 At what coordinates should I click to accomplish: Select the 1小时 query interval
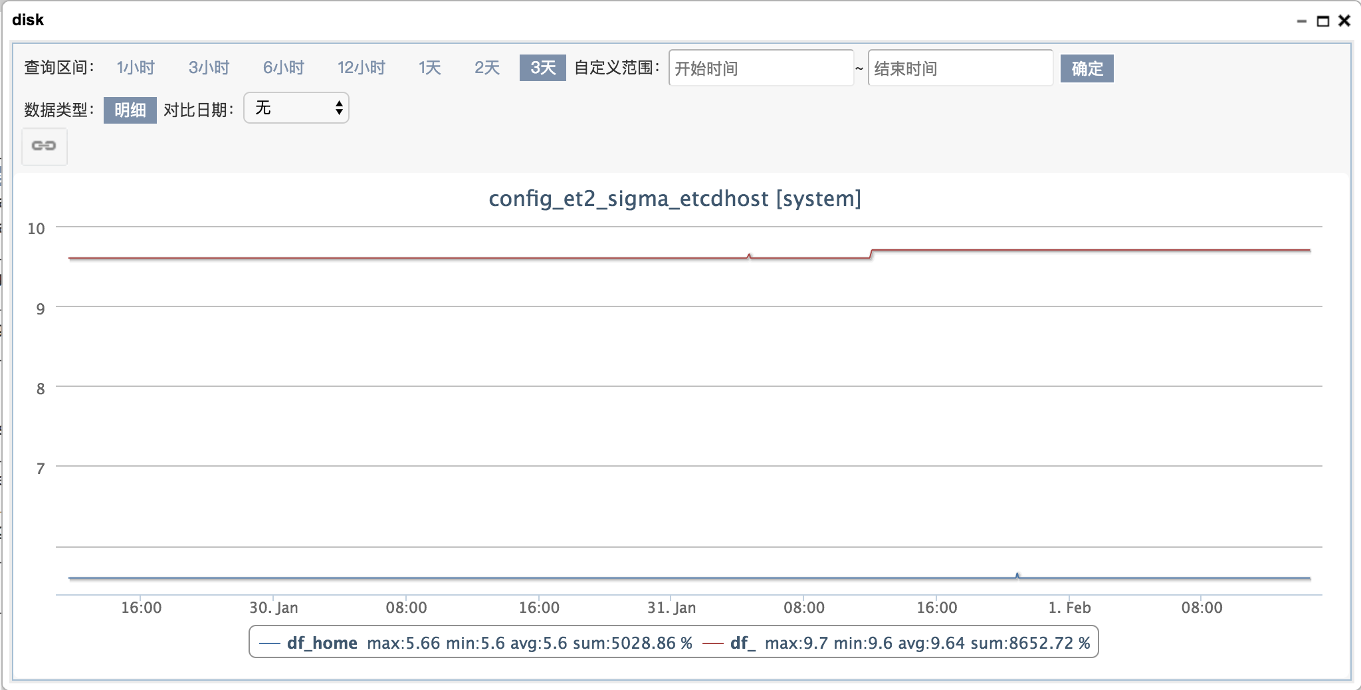point(135,67)
